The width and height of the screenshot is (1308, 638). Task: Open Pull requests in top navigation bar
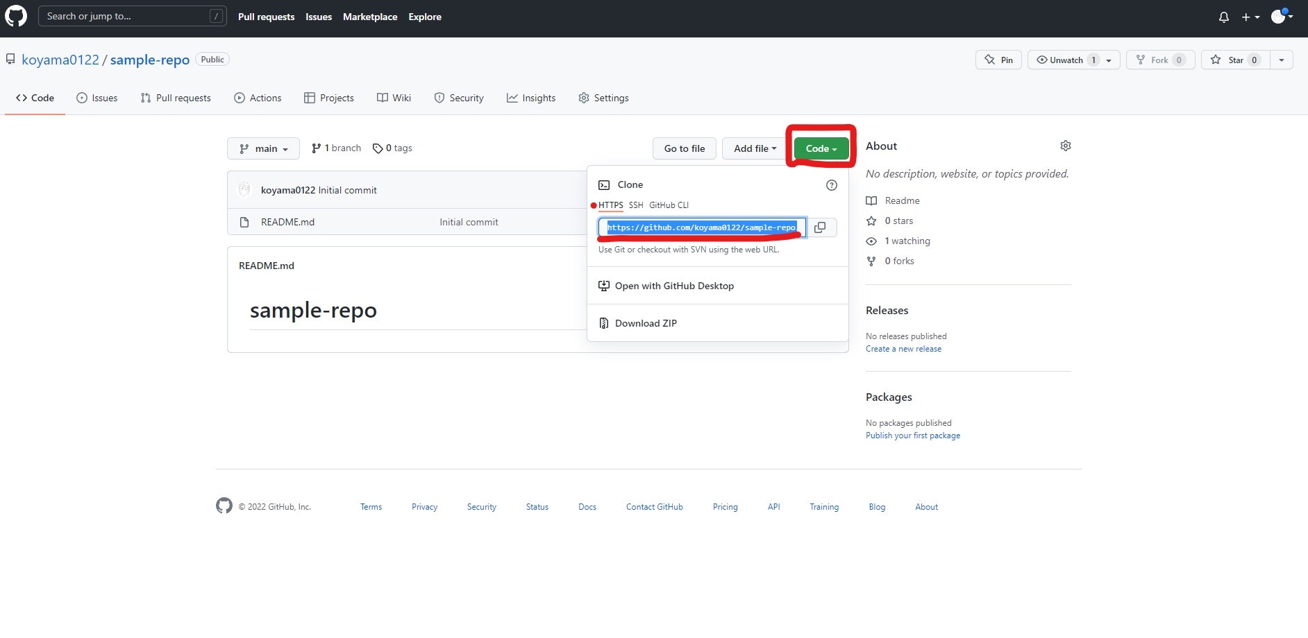click(x=266, y=17)
